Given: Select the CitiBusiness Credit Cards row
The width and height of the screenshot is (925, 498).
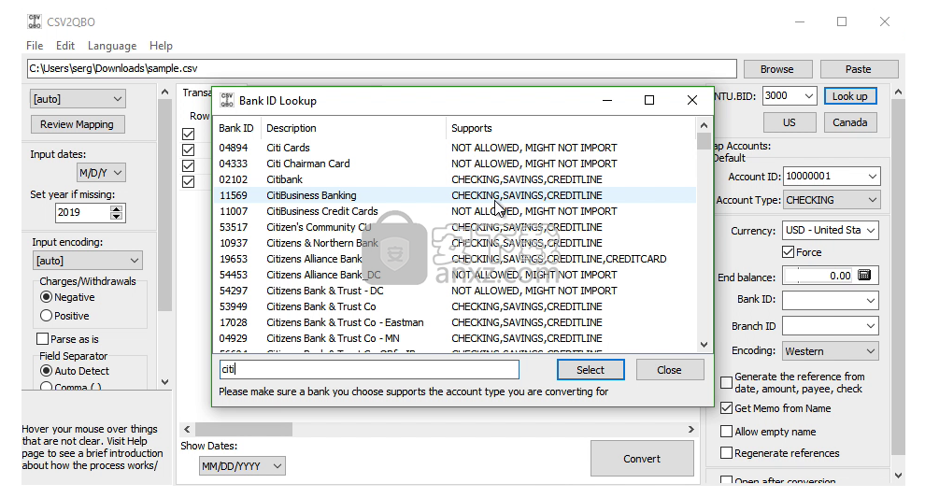Looking at the screenshot, I should point(454,211).
